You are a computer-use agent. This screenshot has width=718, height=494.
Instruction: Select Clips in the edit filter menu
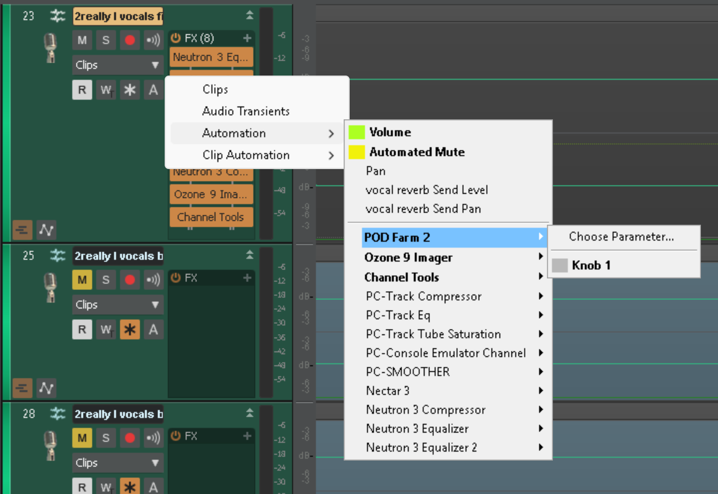coord(257,89)
